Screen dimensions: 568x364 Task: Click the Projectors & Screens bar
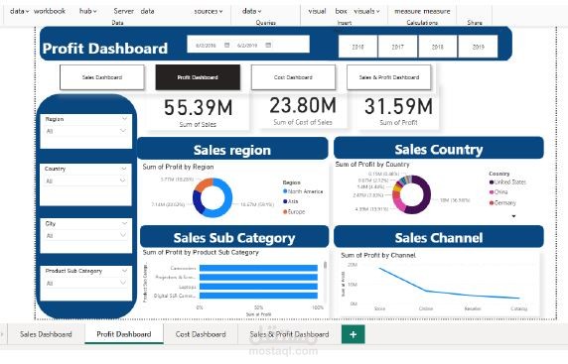[x=258, y=277]
